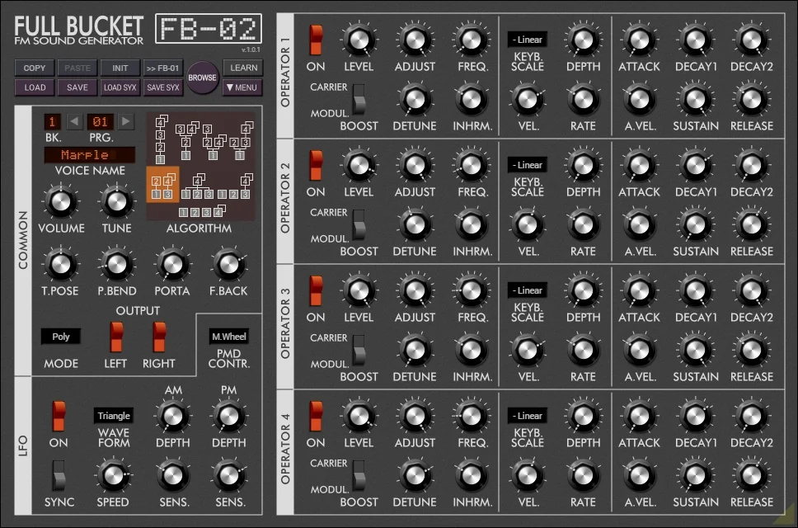Open the MENU dropdown
This screenshot has width=798, height=528.
tap(242, 87)
